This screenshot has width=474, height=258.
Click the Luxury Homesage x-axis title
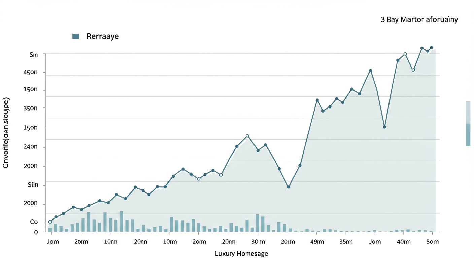point(241,253)
